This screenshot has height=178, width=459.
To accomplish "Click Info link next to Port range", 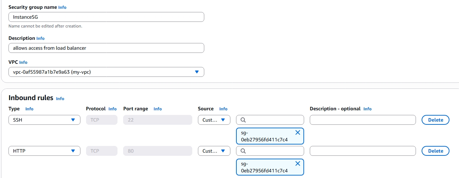I will point(158,109).
